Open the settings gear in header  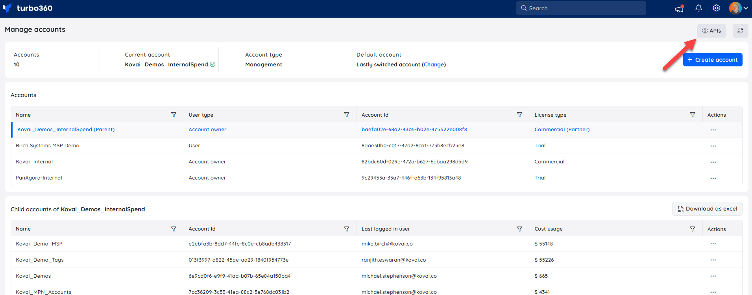717,8
